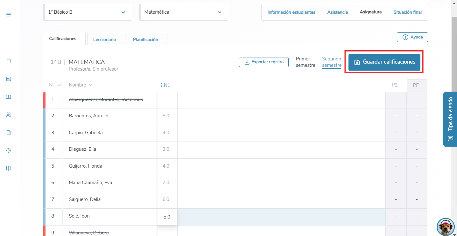Screen dimensions: 457x236
Task: Open settings gear icon in sidebar
Action: [9, 150]
